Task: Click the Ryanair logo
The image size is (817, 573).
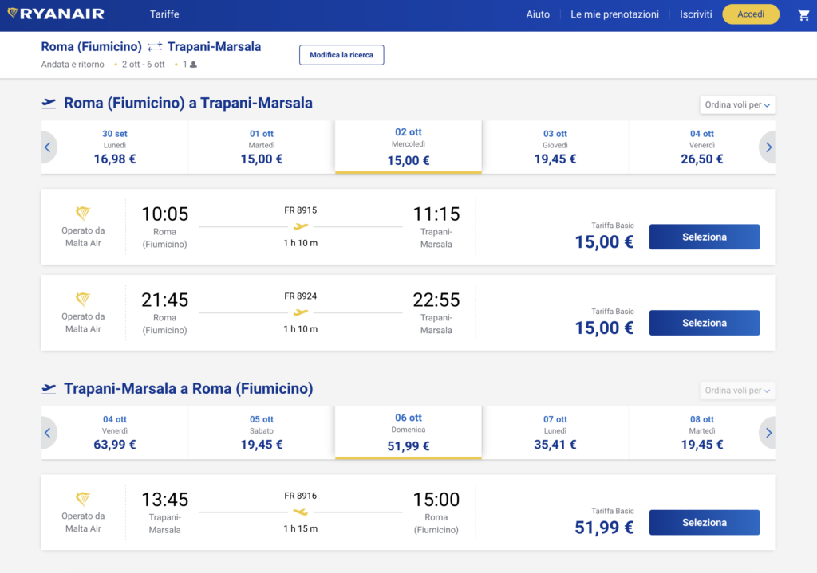Action: pyautogui.click(x=56, y=14)
